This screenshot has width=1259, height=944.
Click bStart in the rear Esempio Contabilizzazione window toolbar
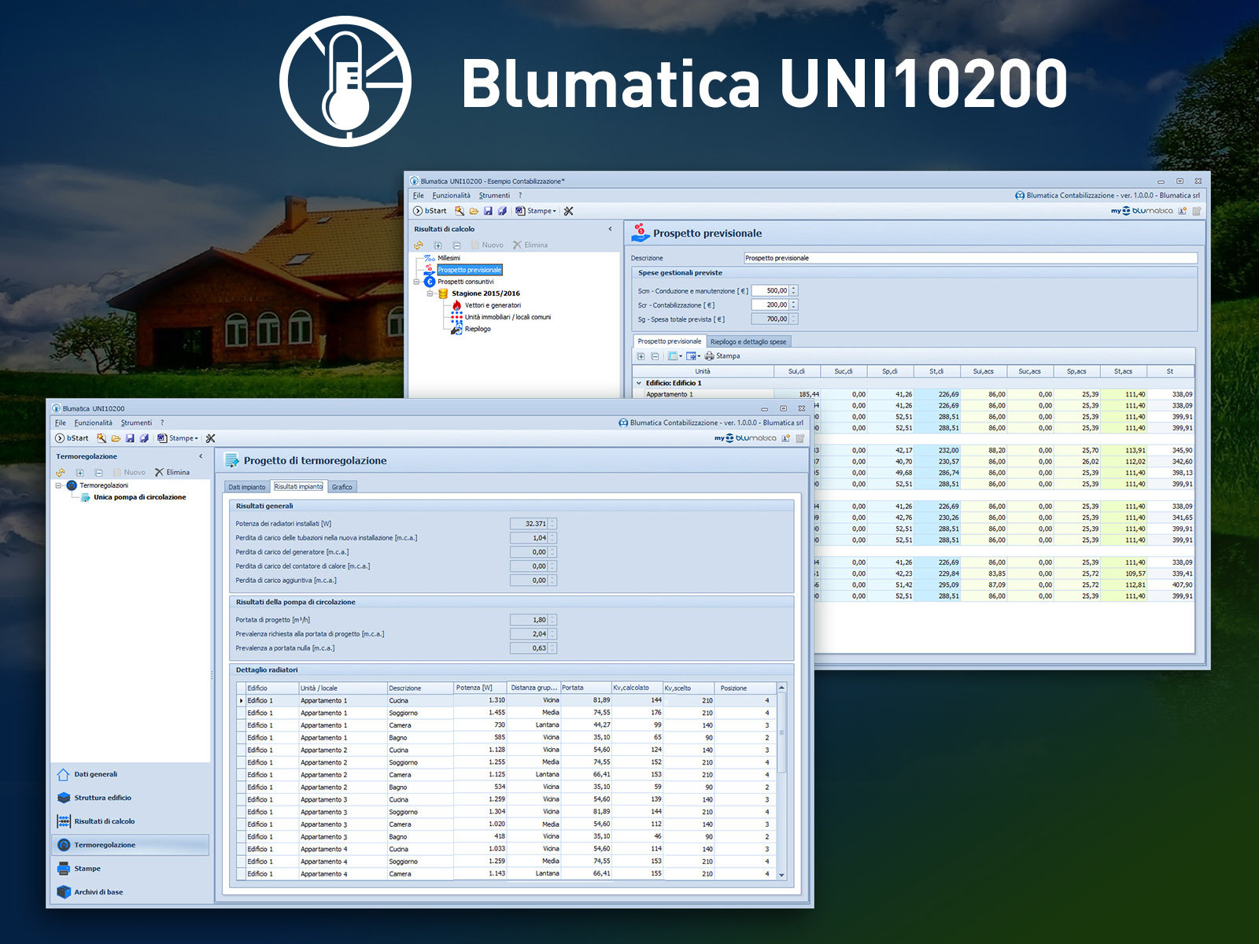coord(430,211)
